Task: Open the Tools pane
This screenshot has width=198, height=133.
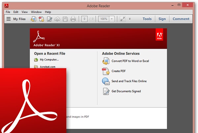Action: click(x=147, y=19)
